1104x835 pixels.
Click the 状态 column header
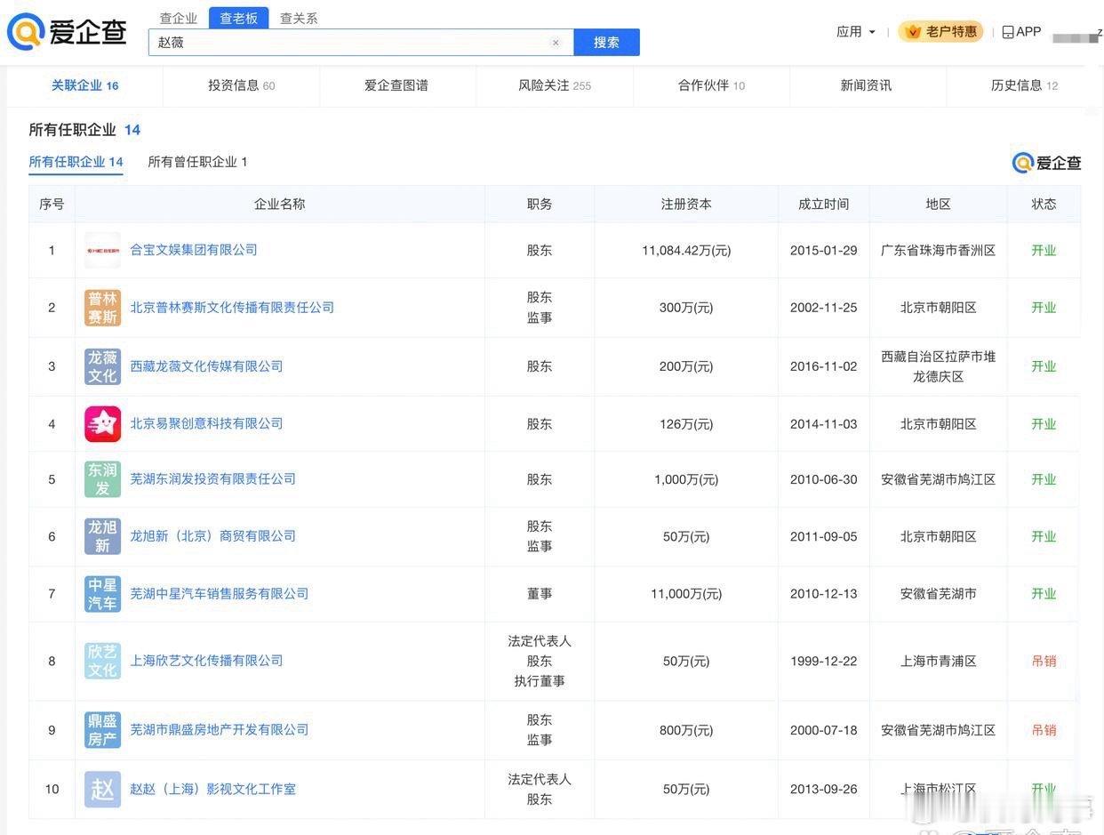pos(1044,204)
